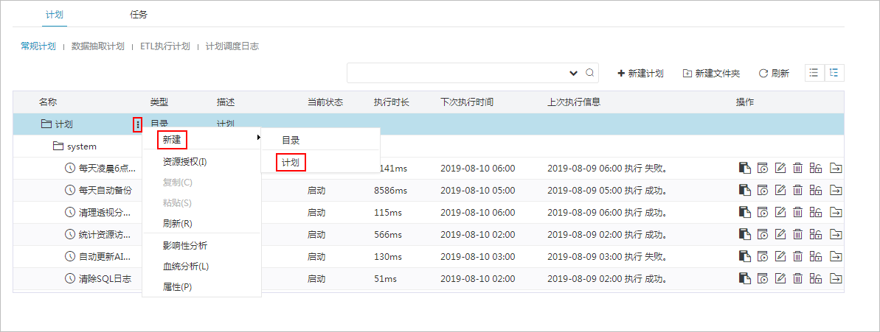Delete 自动更新AI plan trash icon
This screenshot has height=332, width=880.
point(797,256)
